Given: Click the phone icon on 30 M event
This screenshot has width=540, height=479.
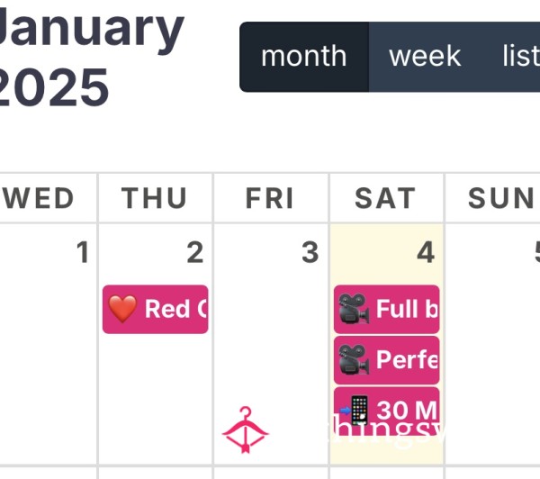Looking at the screenshot, I should pos(355,410).
